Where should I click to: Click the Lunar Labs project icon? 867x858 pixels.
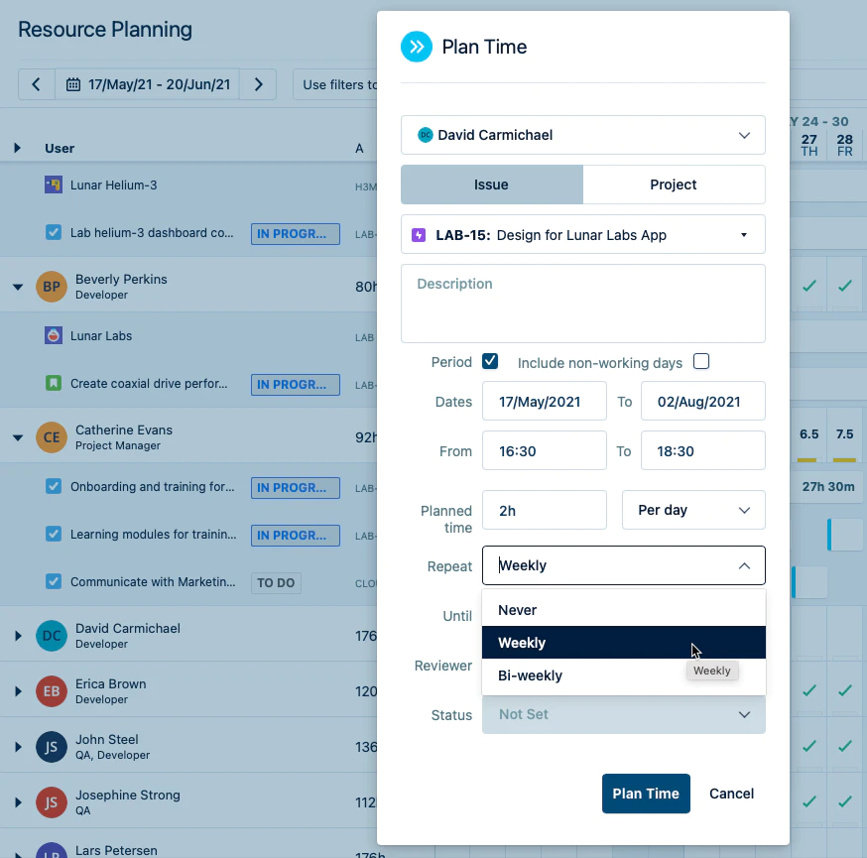click(54, 335)
